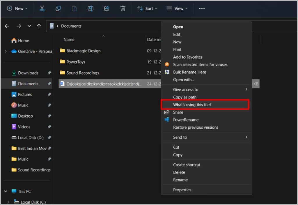Choose Properties in the context menu
This screenshot has height=205, width=298.
pyautogui.click(x=182, y=190)
